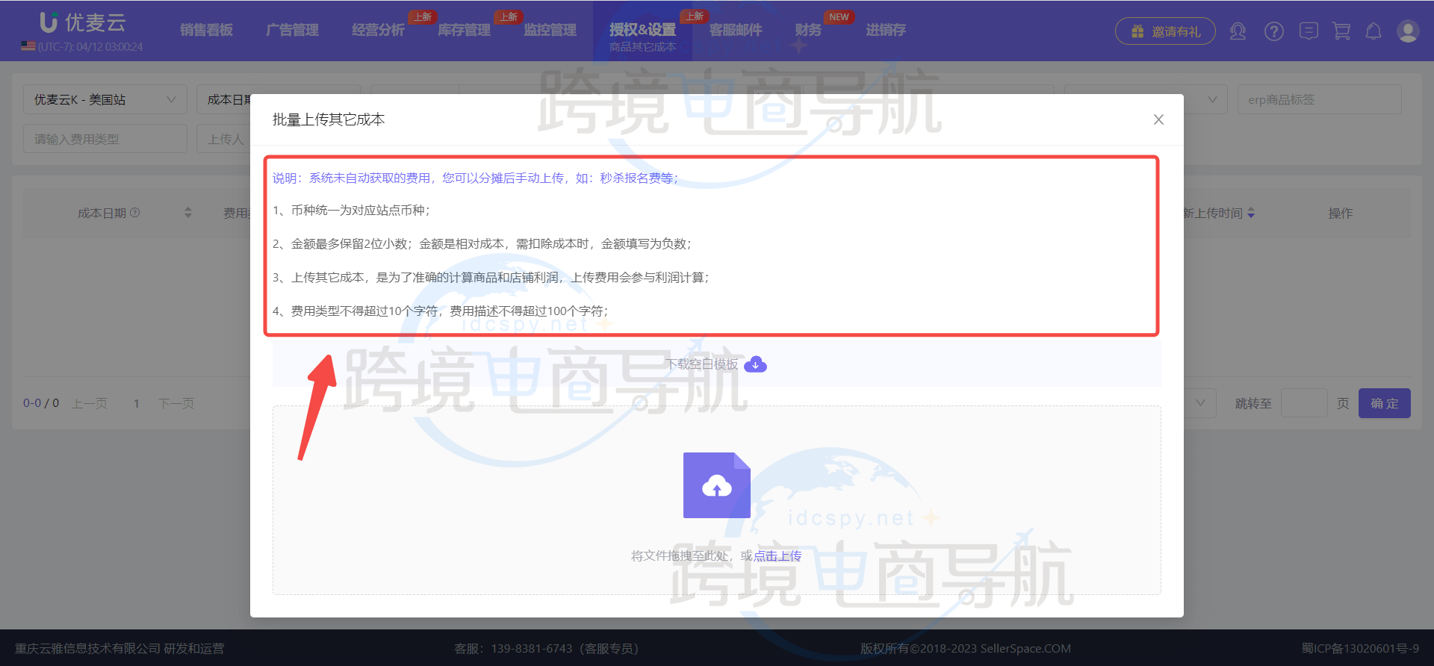Open the 经营分析 menu
1434x666 pixels.
coord(378,30)
